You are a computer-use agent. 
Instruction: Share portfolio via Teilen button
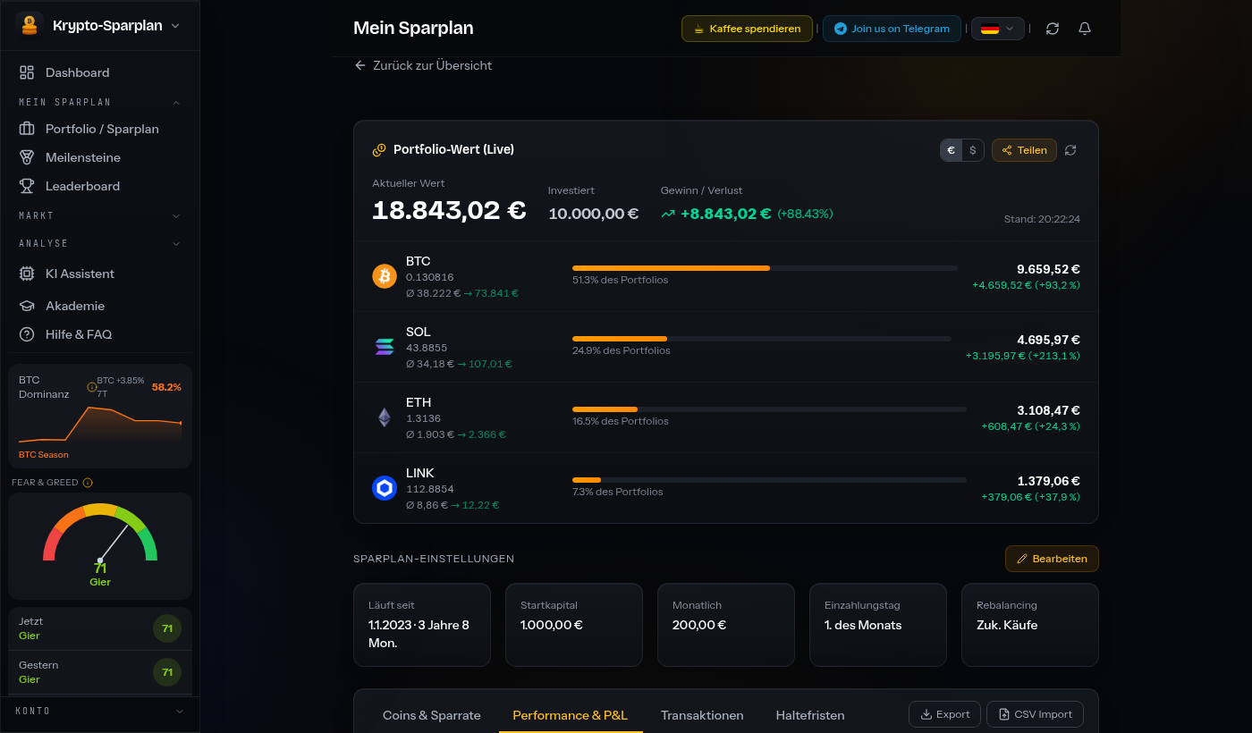tap(1024, 150)
